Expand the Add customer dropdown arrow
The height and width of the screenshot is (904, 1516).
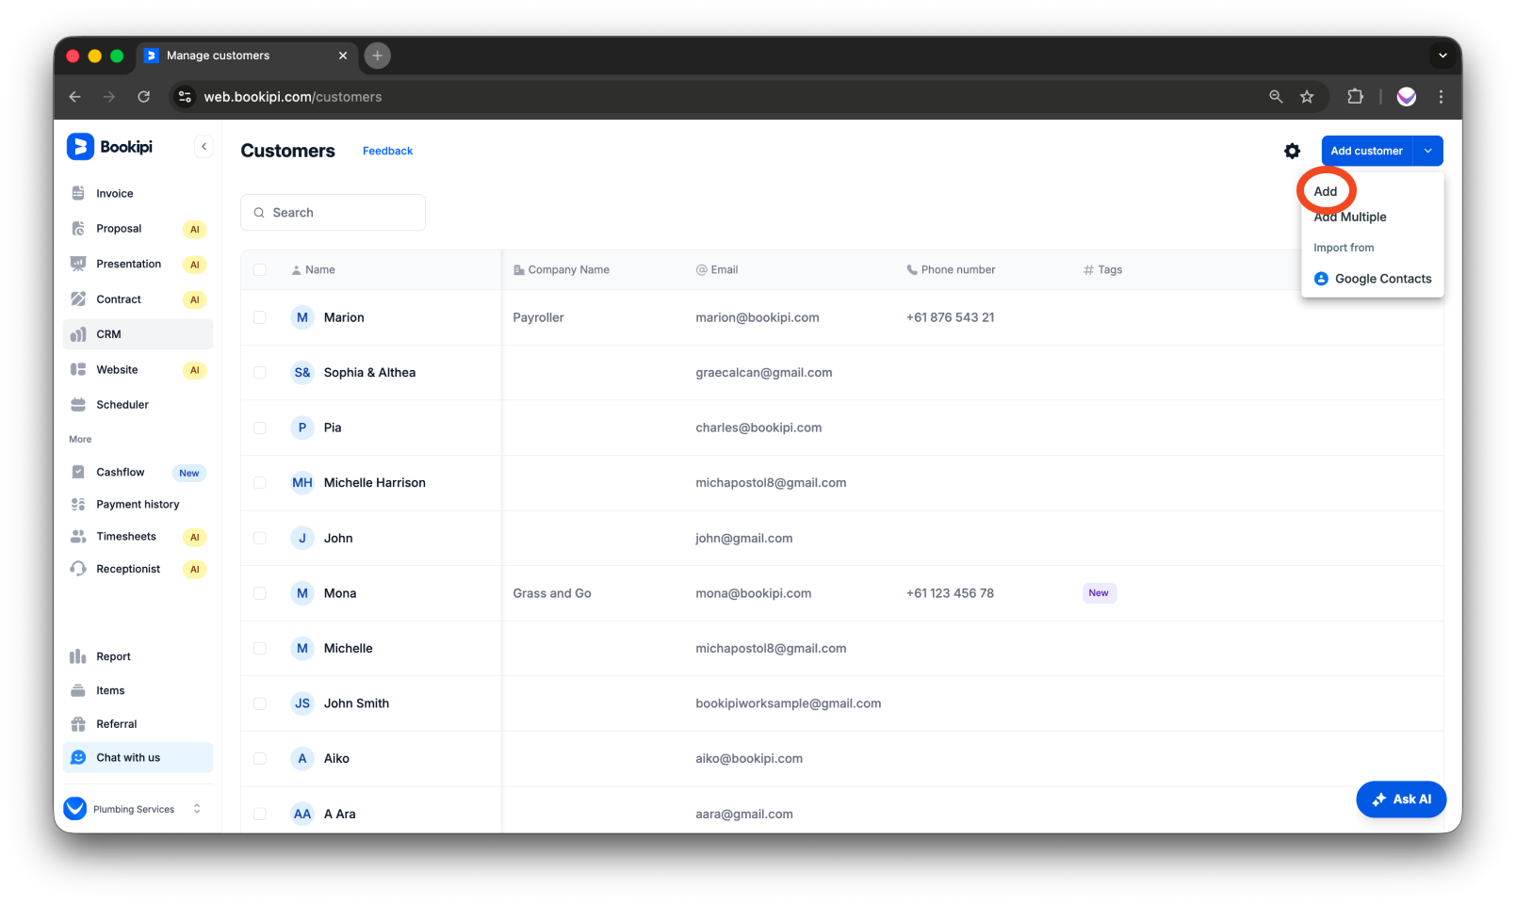point(1427,151)
